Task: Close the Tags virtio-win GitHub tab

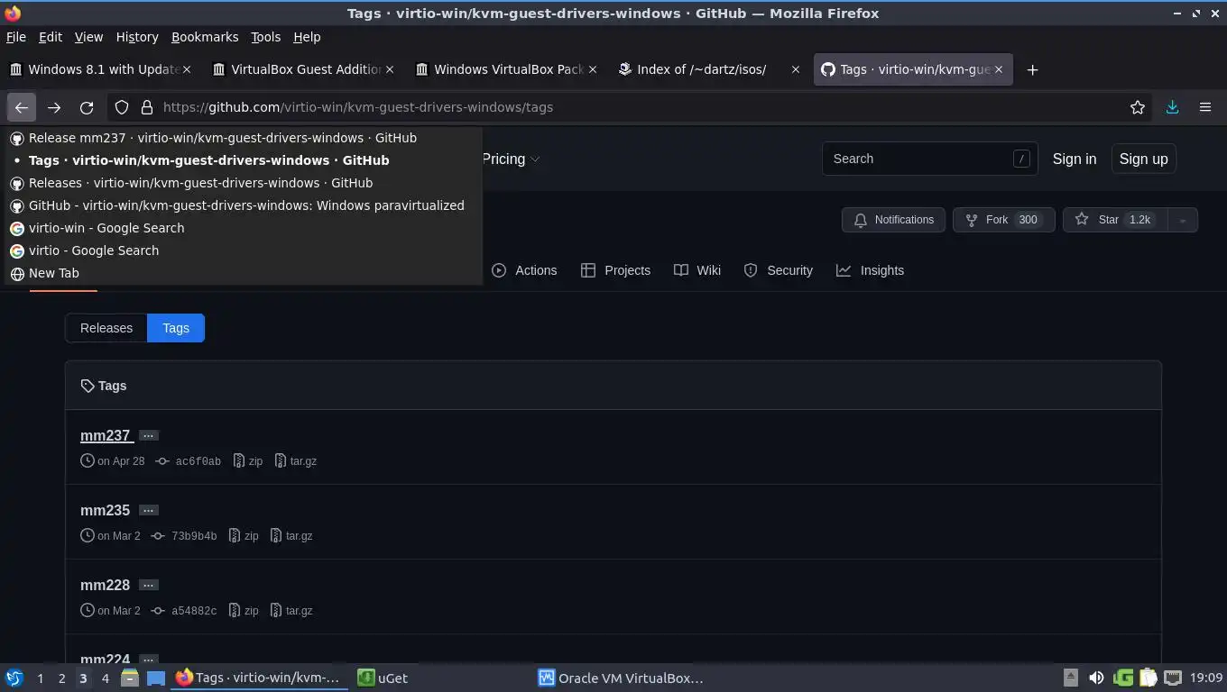Action: tap(999, 69)
